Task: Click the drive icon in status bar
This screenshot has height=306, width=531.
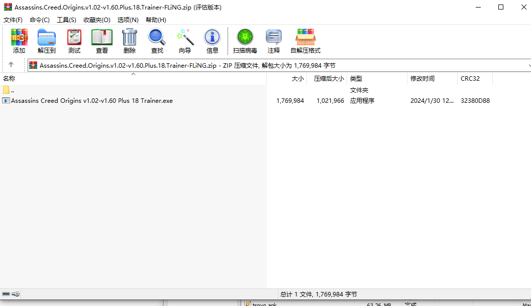Action: coord(6,294)
